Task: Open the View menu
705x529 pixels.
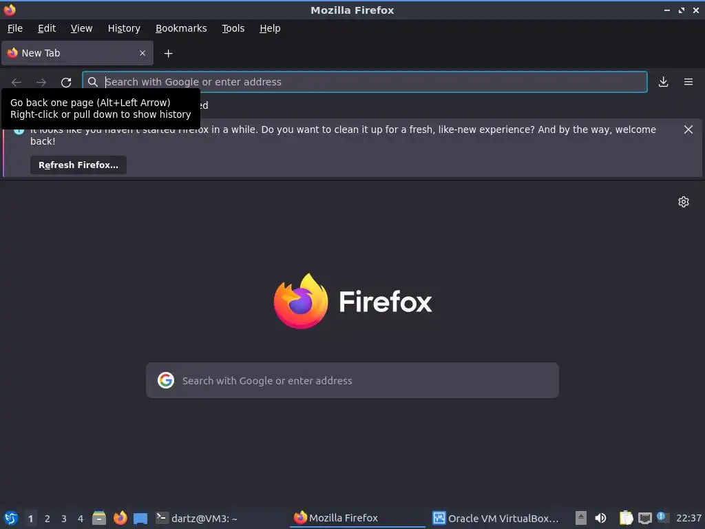Action: 81,28
